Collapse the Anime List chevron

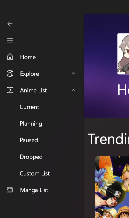click(73, 90)
